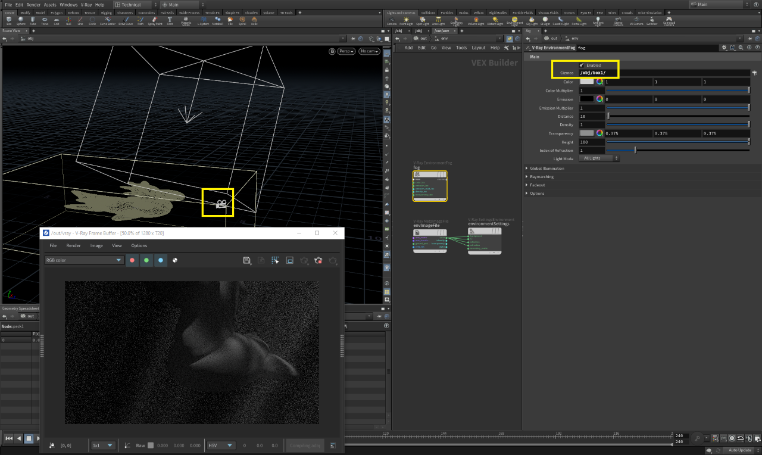Stop rendering in the V-Ray Frame Buffer

[x=318, y=260]
